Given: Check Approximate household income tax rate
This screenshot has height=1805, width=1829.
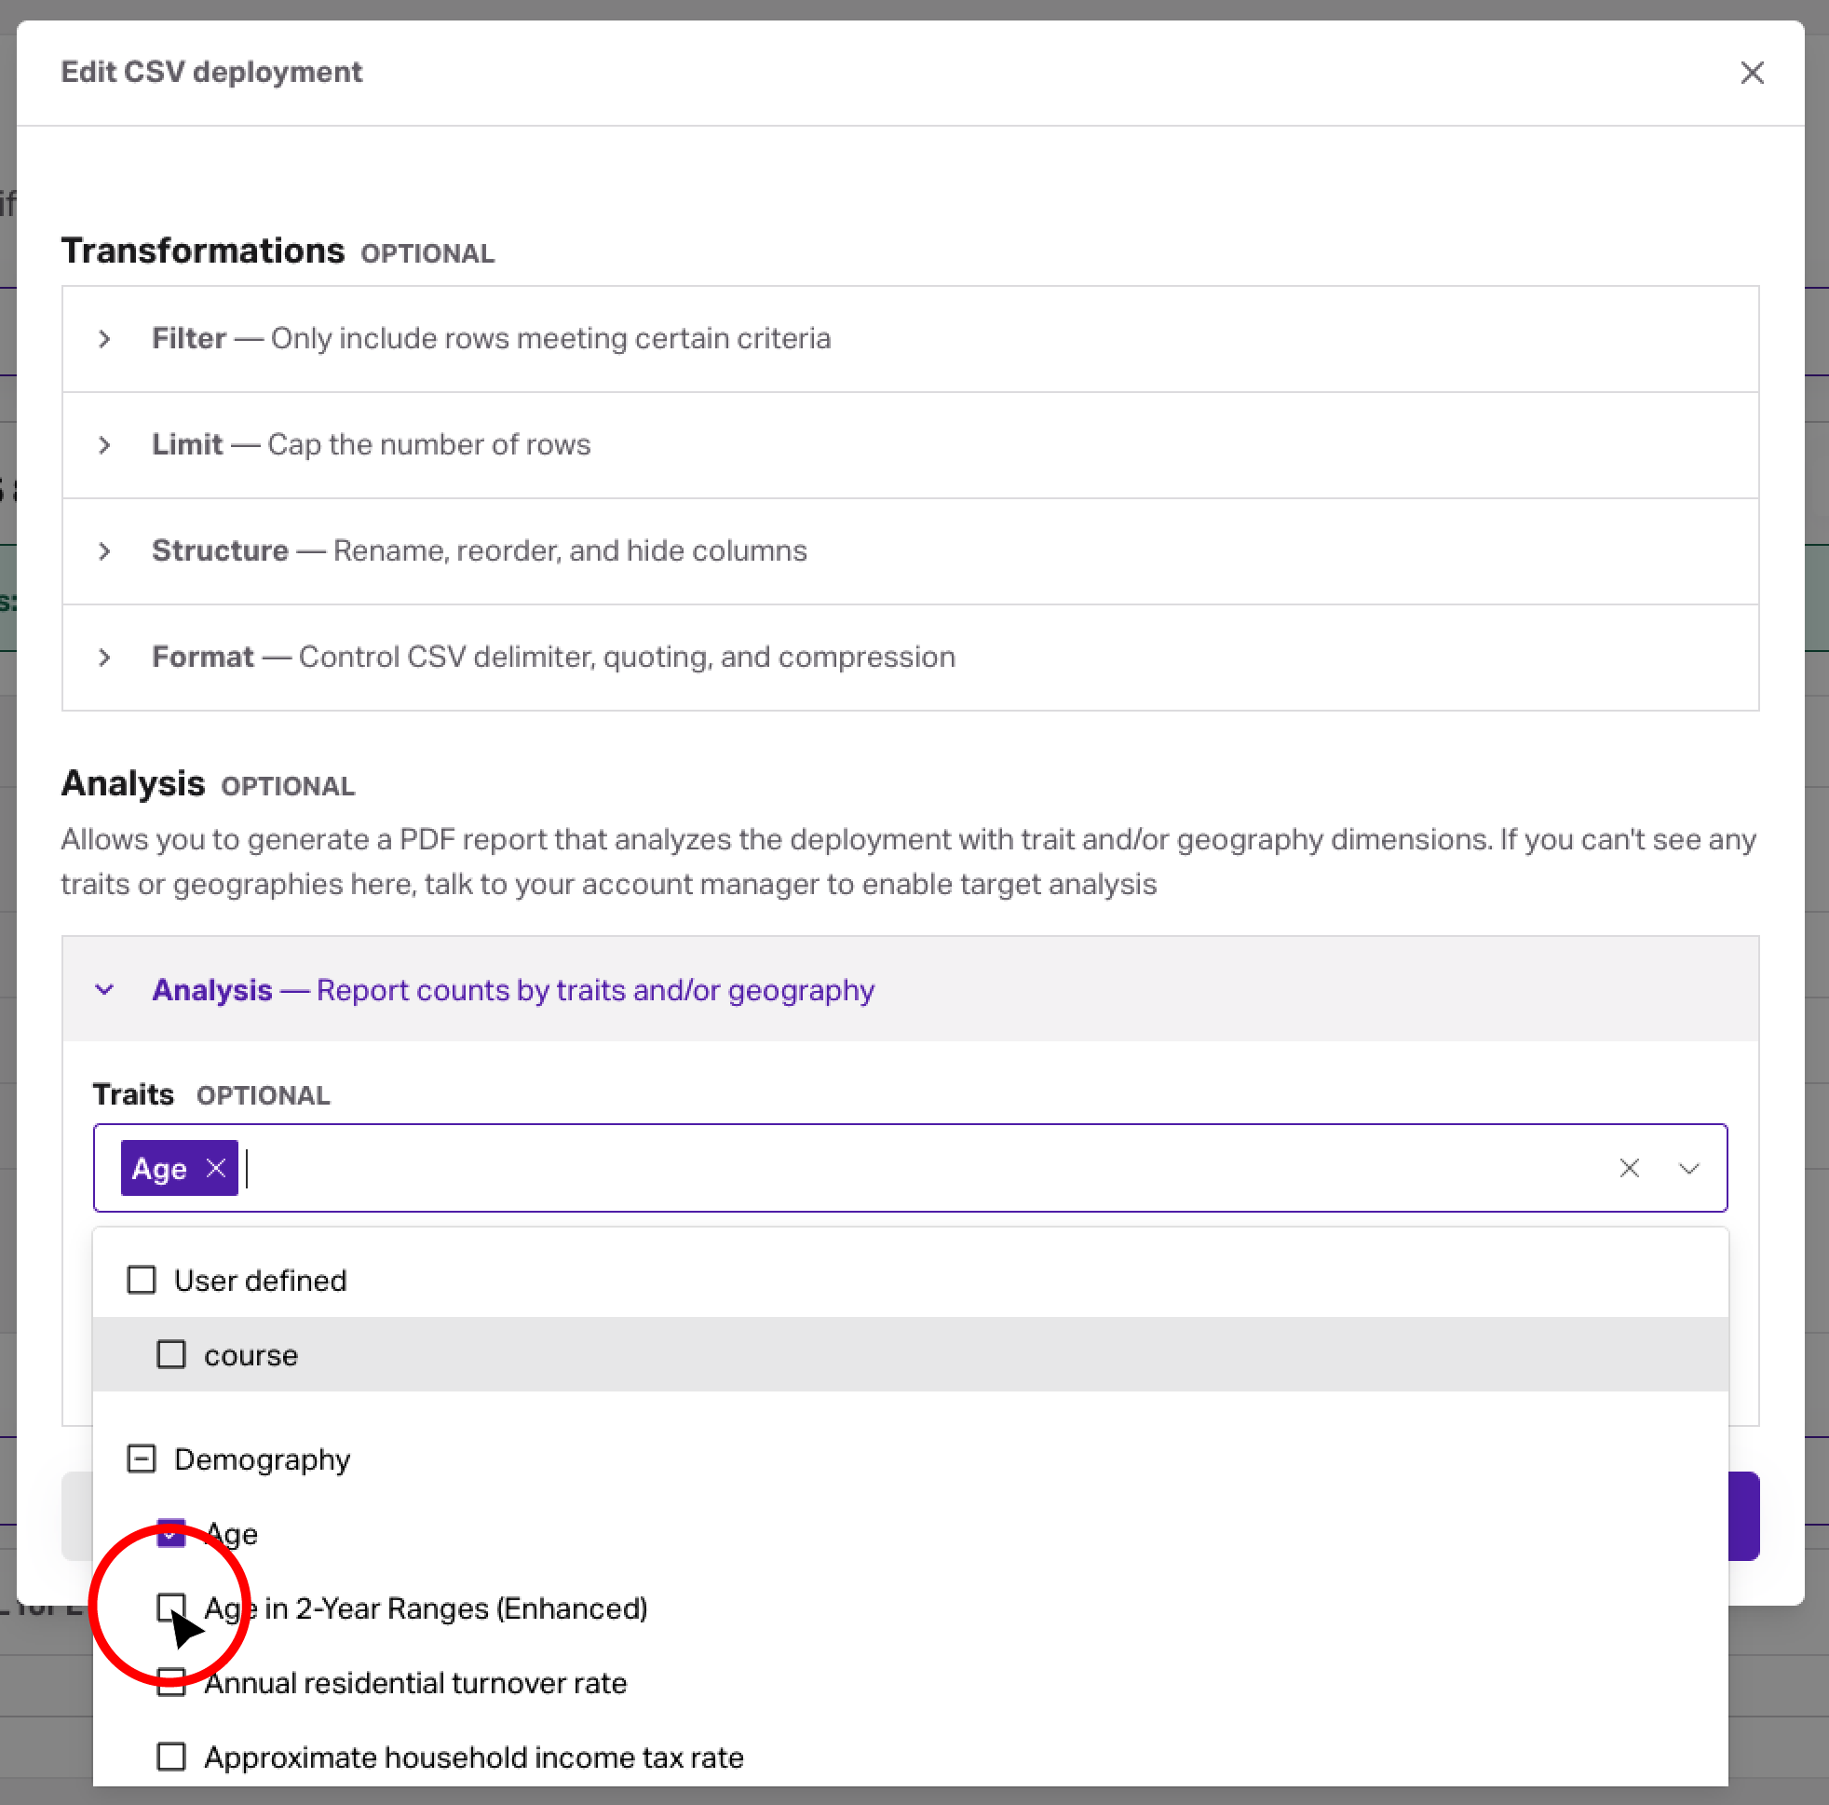Looking at the screenshot, I should (171, 1757).
